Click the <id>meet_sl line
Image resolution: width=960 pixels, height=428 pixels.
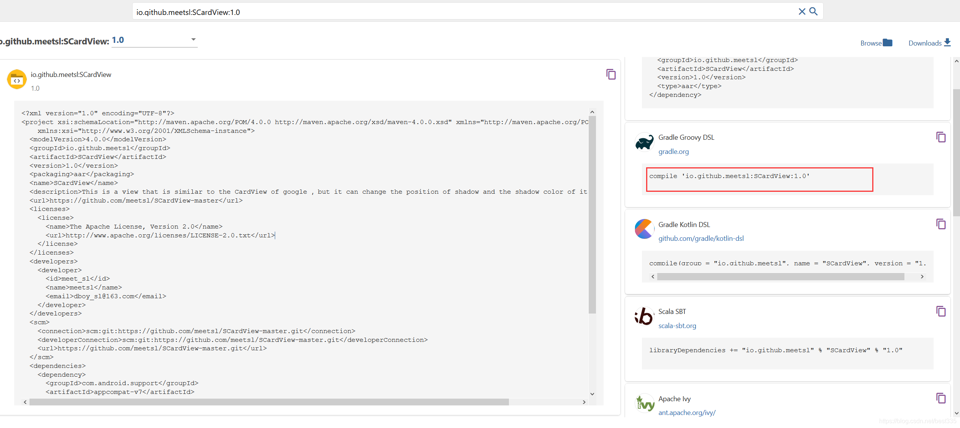pos(78,279)
